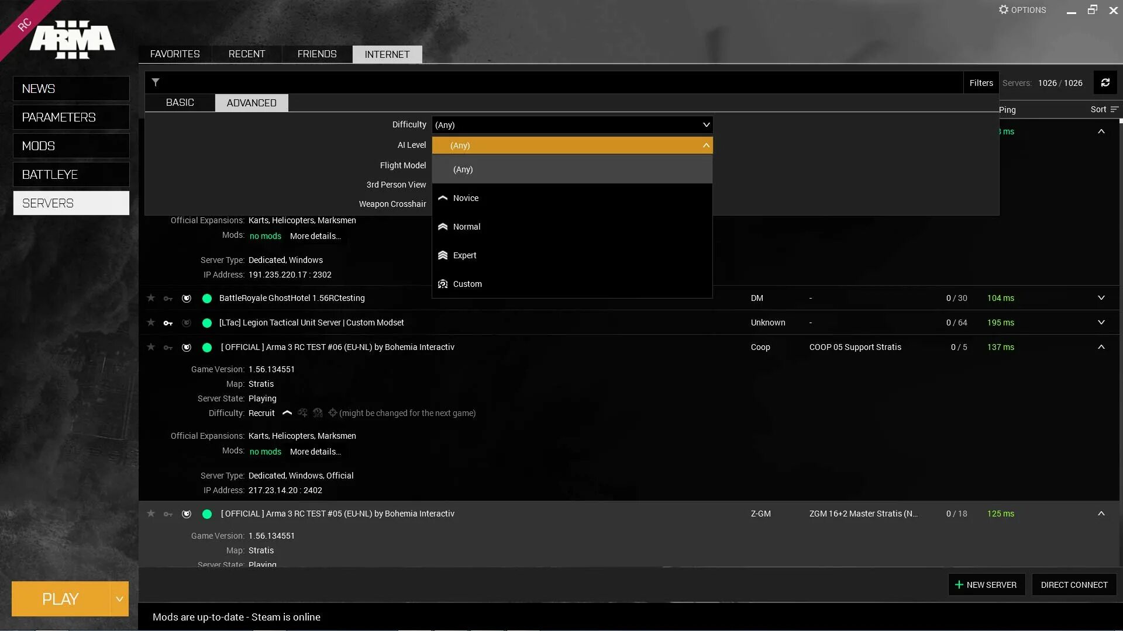The image size is (1123, 631).
Task: Click the settings gear icon in top right
Action: tap(1001, 9)
